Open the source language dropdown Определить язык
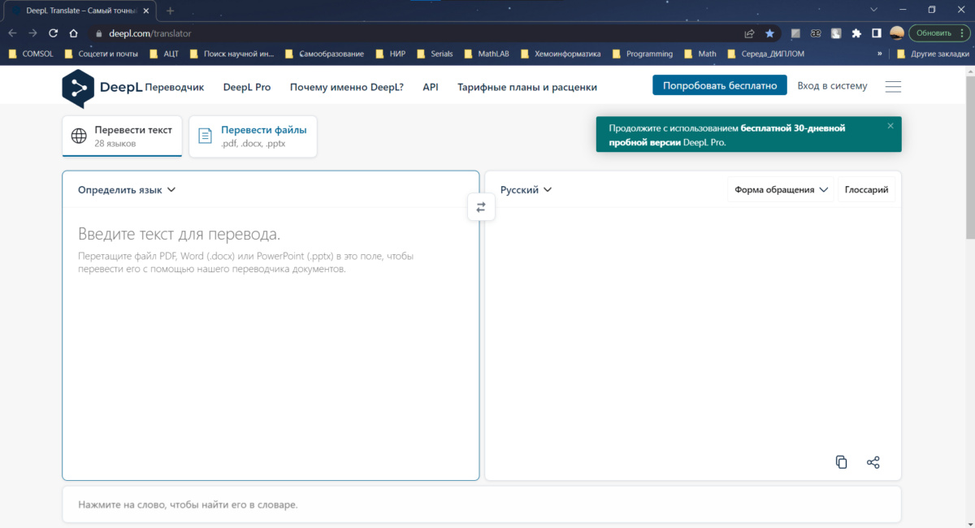Viewport: 975px width, 528px height. (127, 190)
